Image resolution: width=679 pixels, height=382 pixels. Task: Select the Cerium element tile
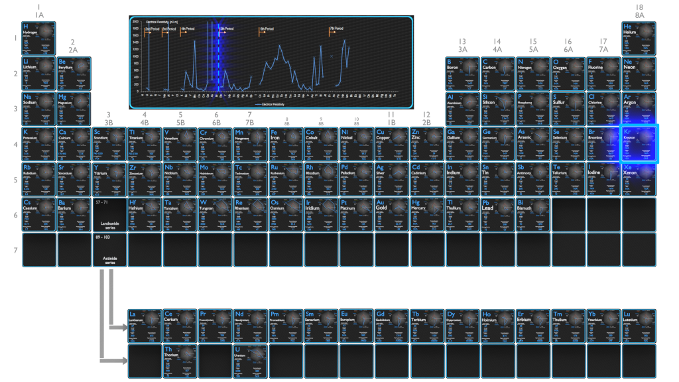click(x=180, y=326)
